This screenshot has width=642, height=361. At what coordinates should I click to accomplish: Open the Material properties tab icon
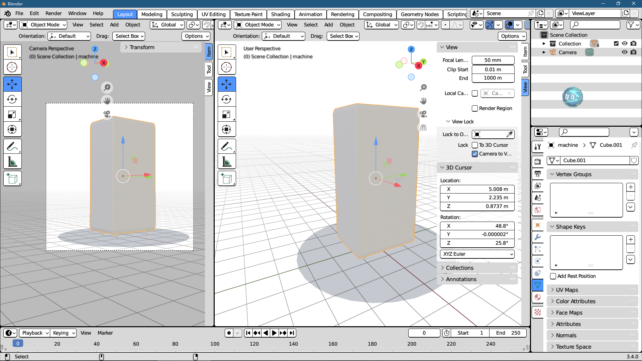pos(538,297)
